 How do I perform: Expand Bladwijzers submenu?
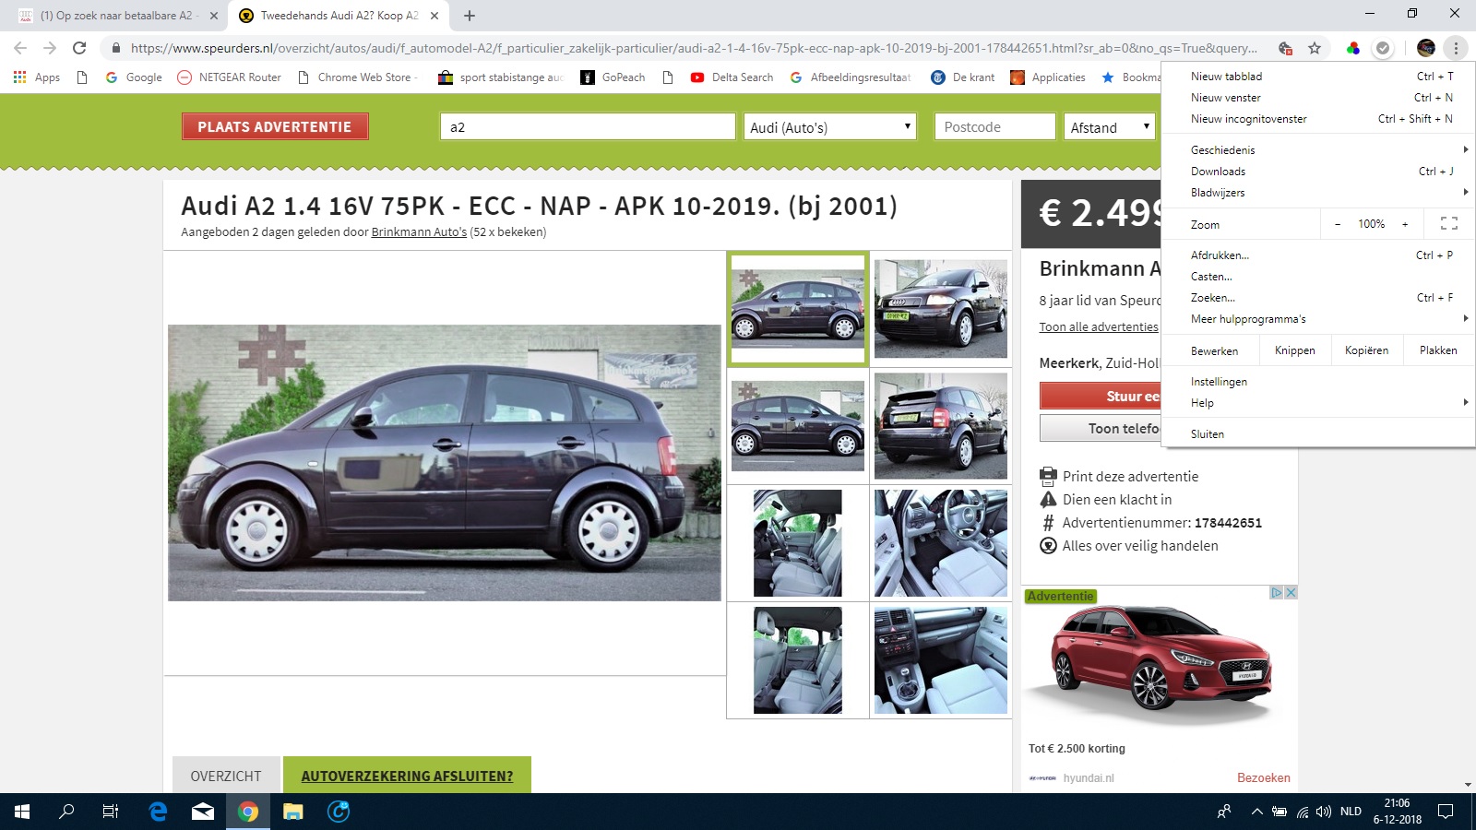tap(1319, 192)
